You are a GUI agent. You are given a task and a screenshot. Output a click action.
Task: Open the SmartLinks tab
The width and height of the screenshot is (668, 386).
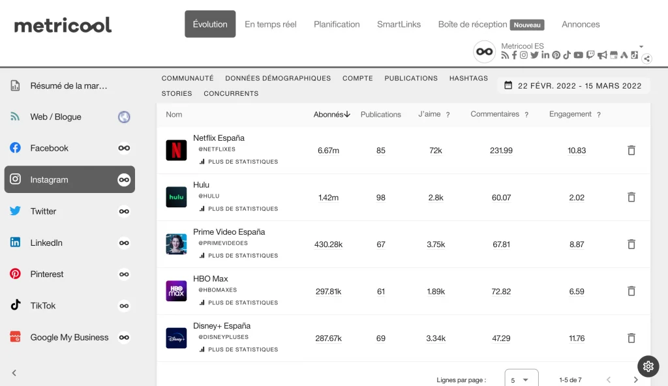(399, 24)
